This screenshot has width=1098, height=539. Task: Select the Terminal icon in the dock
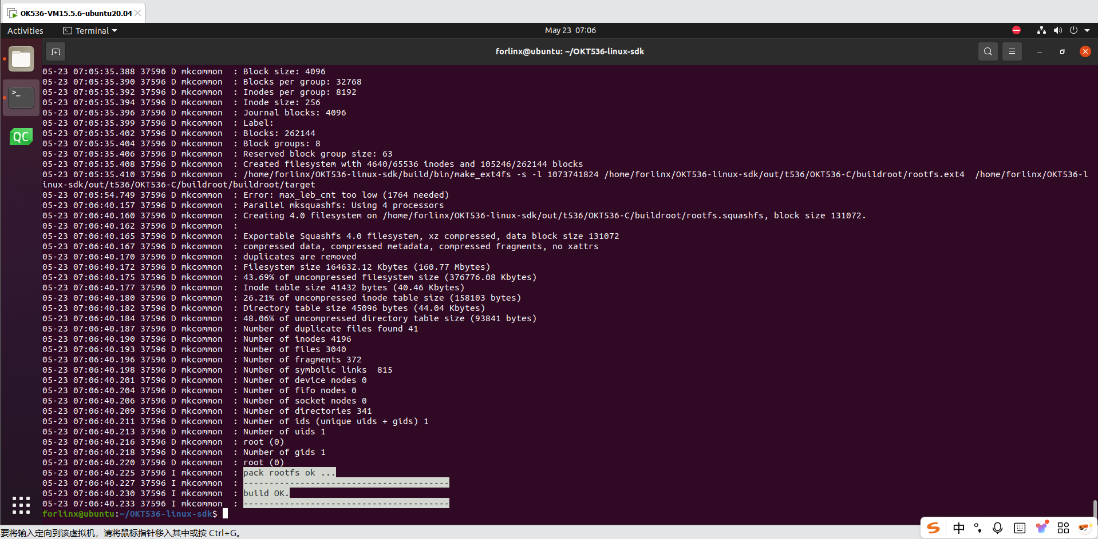point(21,97)
